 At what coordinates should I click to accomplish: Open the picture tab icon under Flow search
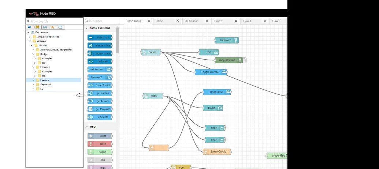coord(45,27)
